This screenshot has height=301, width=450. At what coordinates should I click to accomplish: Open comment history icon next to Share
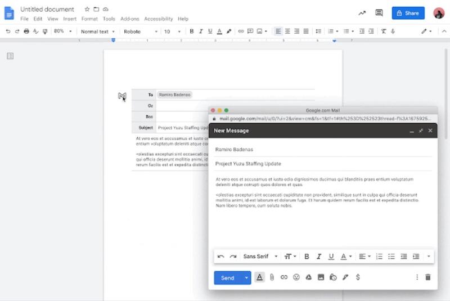tap(379, 13)
